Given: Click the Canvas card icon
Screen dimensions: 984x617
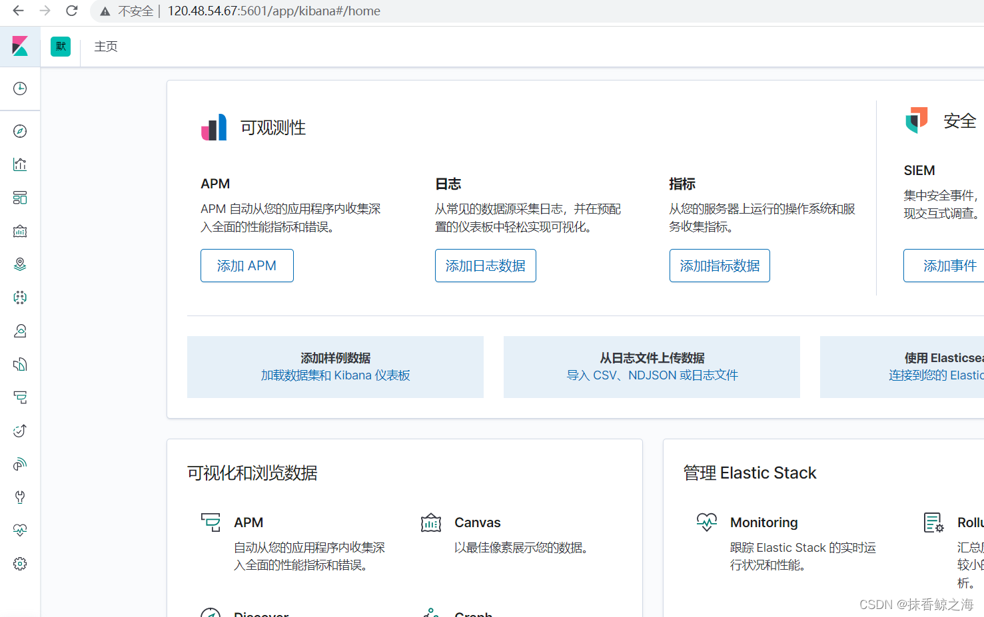Looking at the screenshot, I should pyautogui.click(x=431, y=522).
